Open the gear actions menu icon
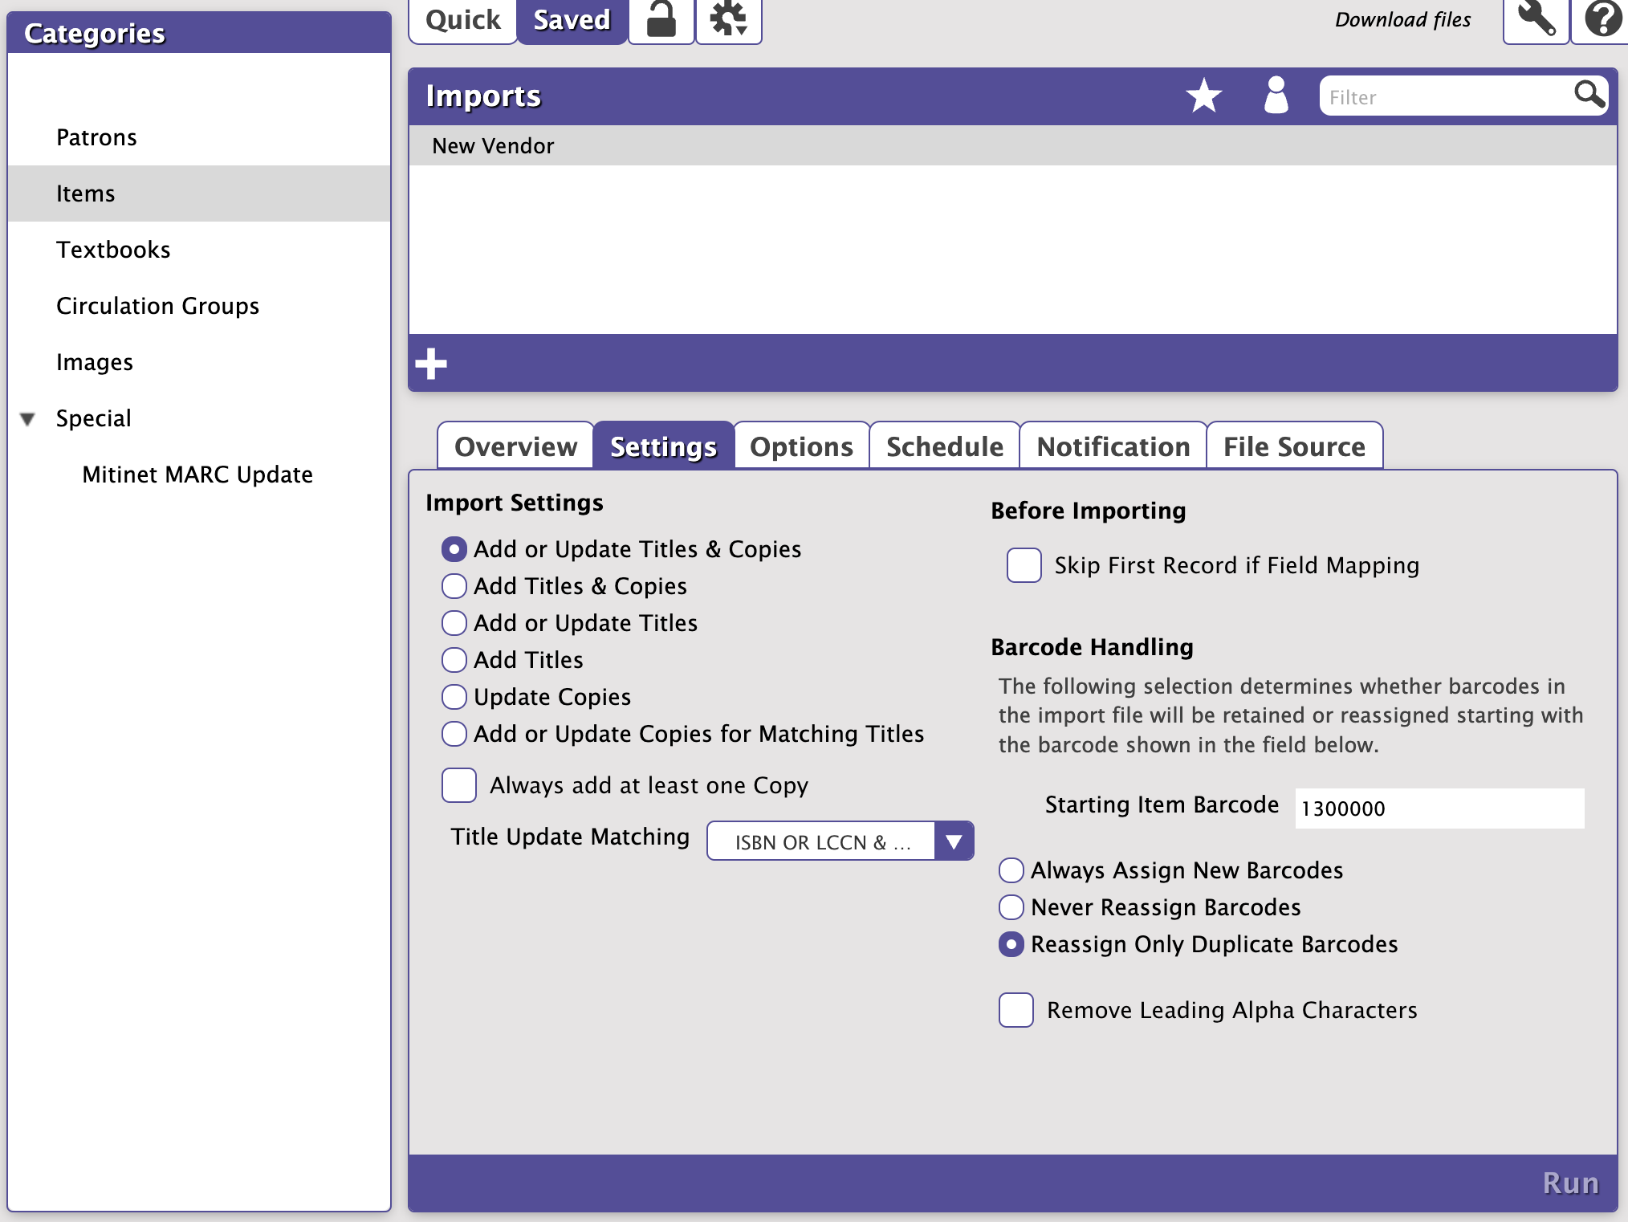 point(728,19)
